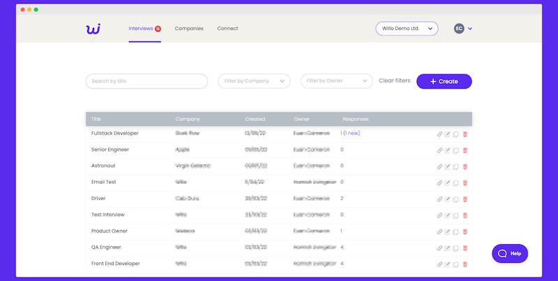Sort by the Created column header
This screenshot has height=281, width=558.
255,119
